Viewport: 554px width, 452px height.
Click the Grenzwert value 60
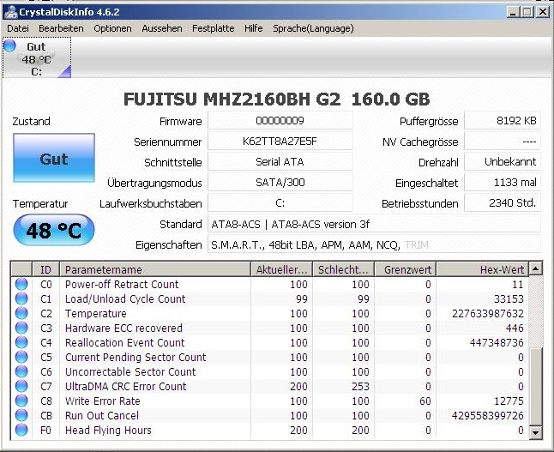[x=425, y=401]
